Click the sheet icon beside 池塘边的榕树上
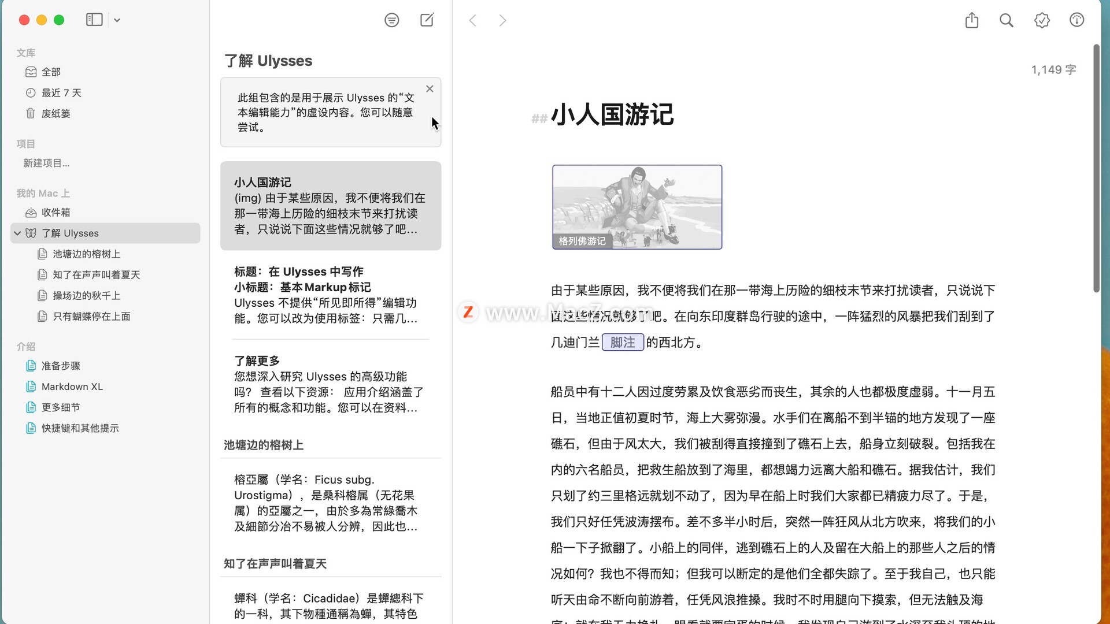1110x624 pixels. click(42, 254)
